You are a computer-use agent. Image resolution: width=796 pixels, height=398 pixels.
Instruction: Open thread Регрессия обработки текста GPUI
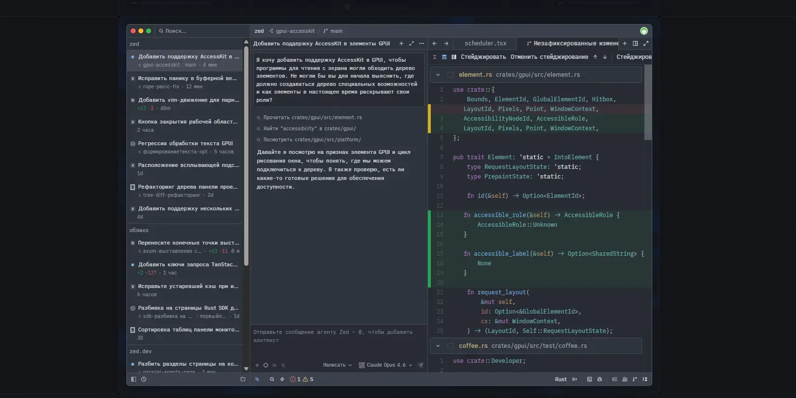[185, 148]
